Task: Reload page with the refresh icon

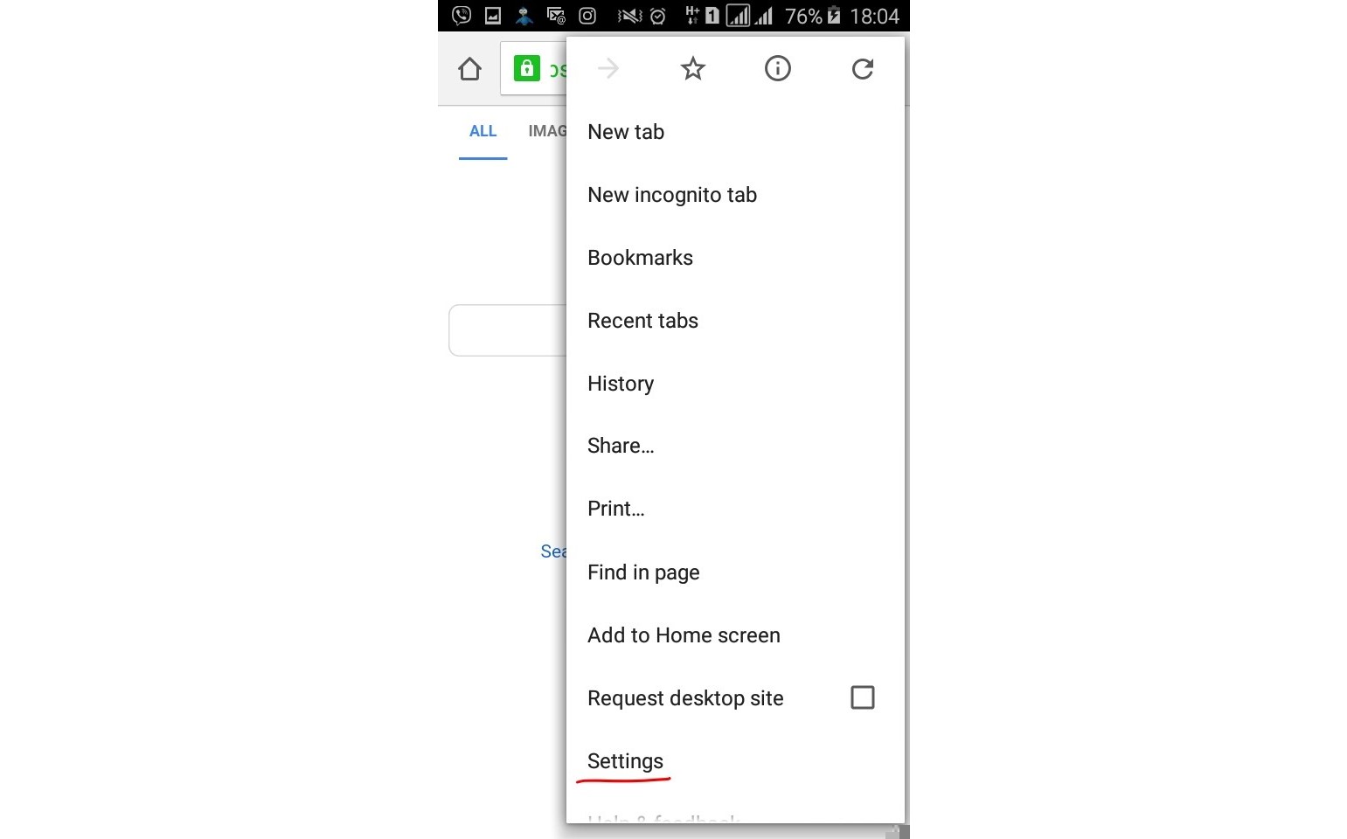Action: pos(863,68)
